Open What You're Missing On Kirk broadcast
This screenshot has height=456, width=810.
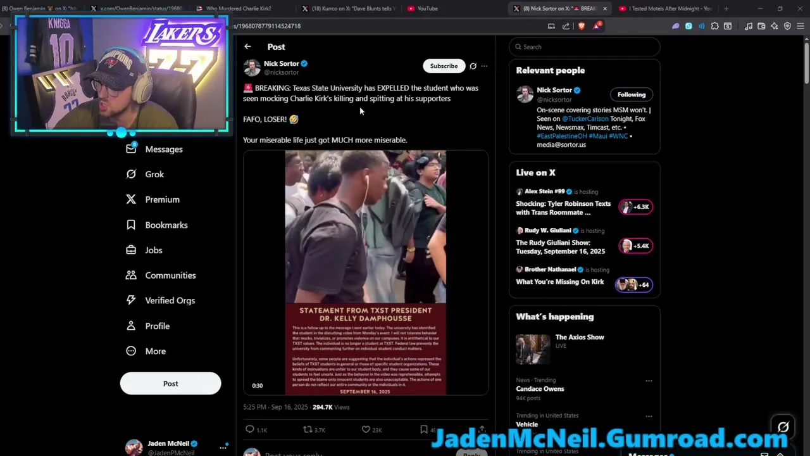[x=560, y=282]
